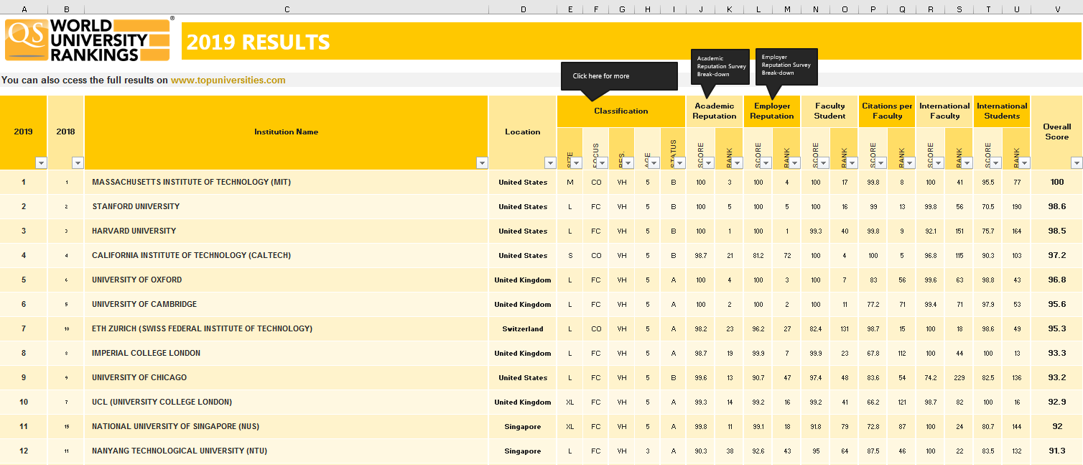This screenshot has width=1083, height=465.
Task: Select the California Institute of Technology cell
Action: coord(287,256)
